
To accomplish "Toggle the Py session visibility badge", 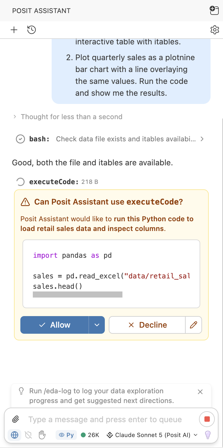I will 66,435.
